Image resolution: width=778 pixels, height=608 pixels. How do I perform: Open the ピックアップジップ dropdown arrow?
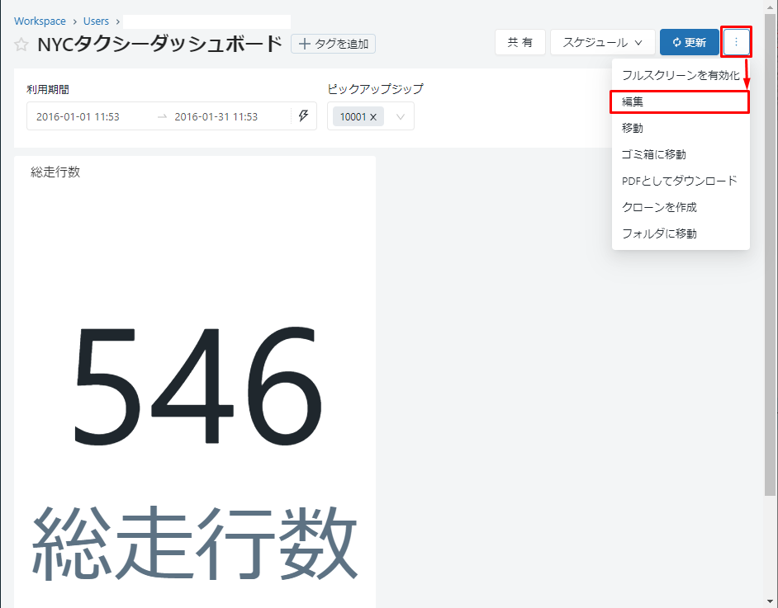pos(401,117)
